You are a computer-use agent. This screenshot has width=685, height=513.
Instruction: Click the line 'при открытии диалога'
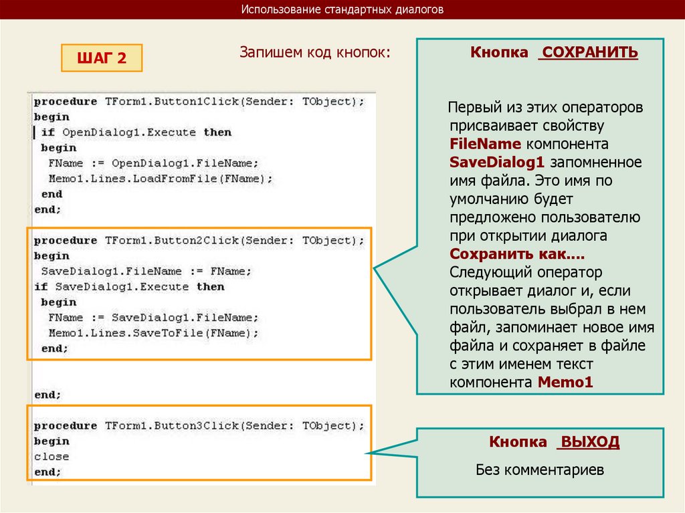[528, 236]
